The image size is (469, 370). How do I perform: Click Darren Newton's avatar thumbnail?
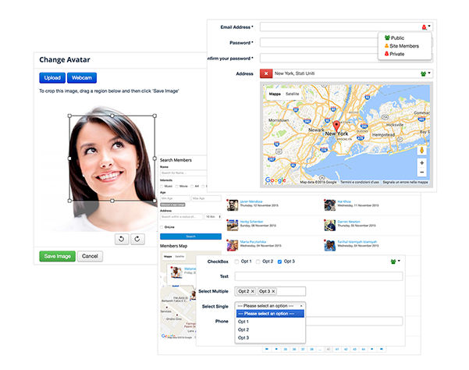tap(330, 226)
